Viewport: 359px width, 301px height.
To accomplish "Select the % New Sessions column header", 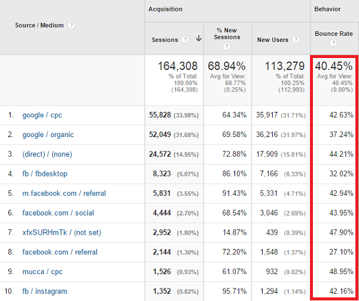I will coord(227,34).
